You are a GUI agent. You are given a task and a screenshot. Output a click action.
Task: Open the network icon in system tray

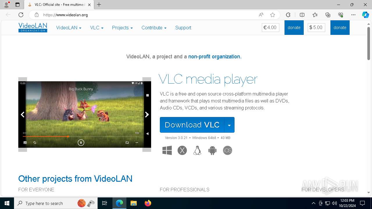tap(328, 203)
